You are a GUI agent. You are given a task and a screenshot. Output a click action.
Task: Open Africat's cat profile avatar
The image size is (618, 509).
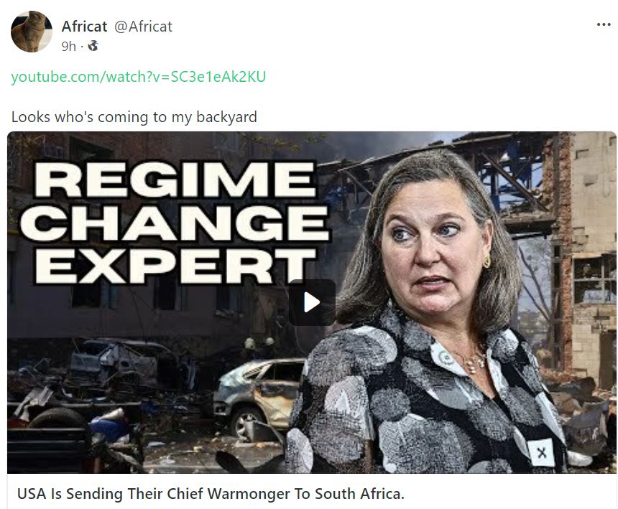pyautogui.click(x=32, y=32)
